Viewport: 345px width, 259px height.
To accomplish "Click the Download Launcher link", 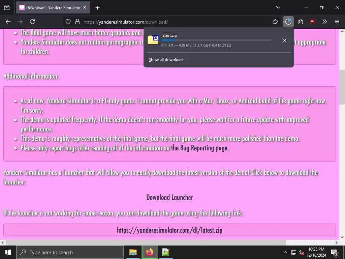I will pos(170,197).
